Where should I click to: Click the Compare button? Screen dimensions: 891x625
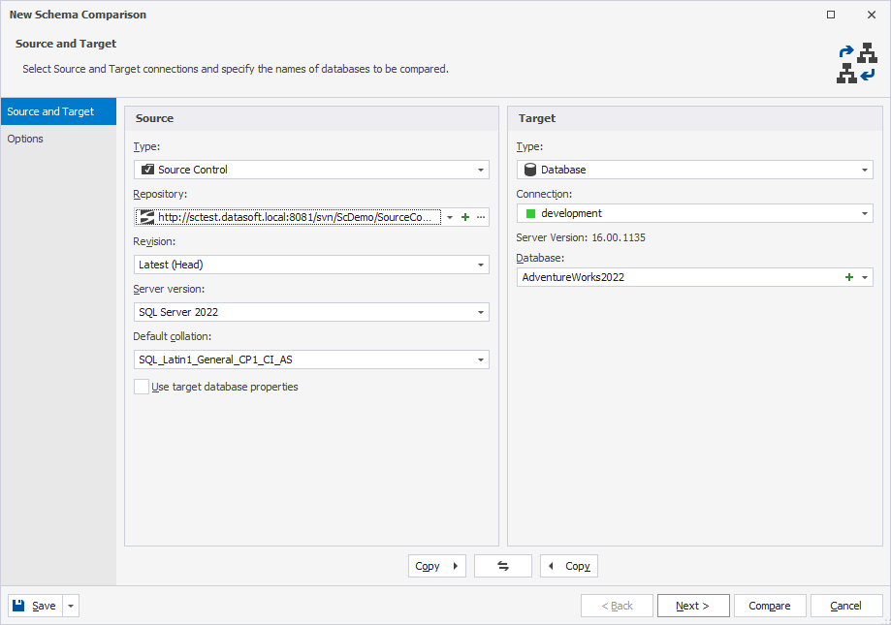click(x=769, y=605)
